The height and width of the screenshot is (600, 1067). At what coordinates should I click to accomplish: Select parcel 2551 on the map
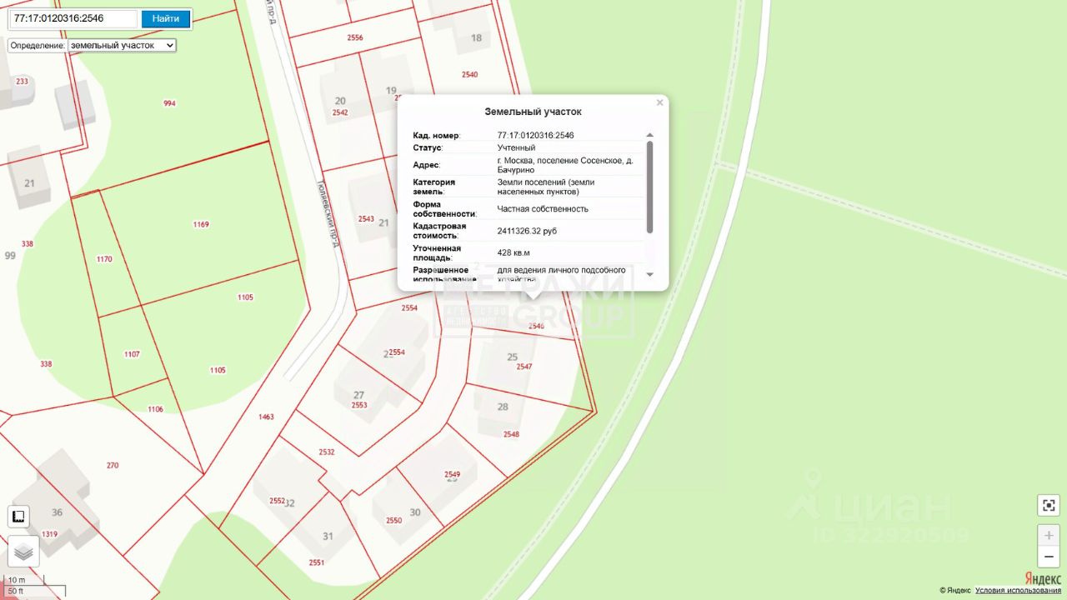click(317, 562)
